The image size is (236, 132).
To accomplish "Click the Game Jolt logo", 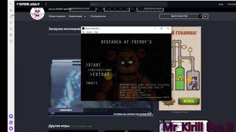I will coord(28,4).
